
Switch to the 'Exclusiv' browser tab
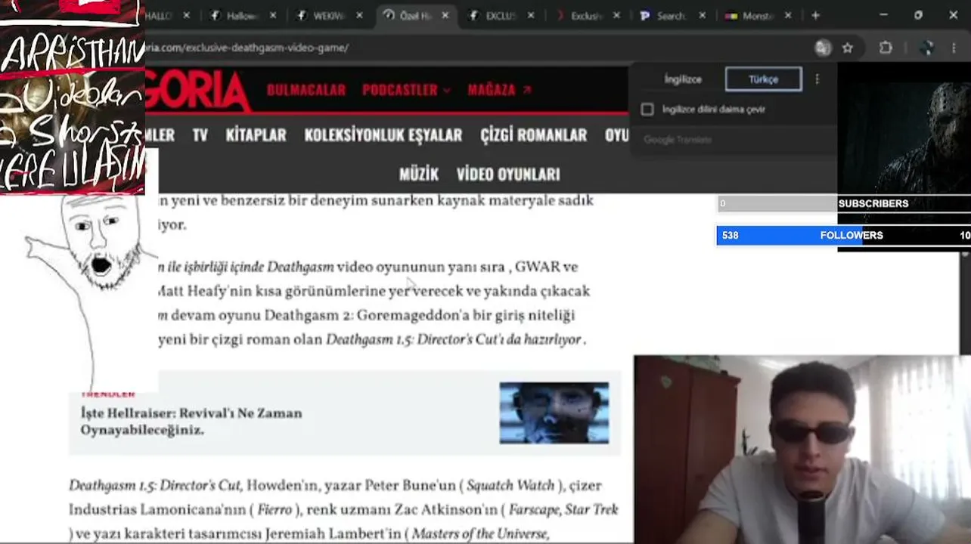586,15
